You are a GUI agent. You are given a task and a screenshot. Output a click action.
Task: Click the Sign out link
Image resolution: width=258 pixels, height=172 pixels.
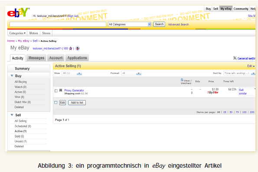click(x=73, y=16)
